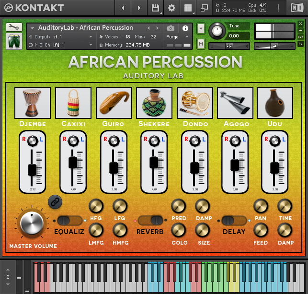Open Kontakt settings gear icon
Screen dimensions: 308x294
[171, 8]
